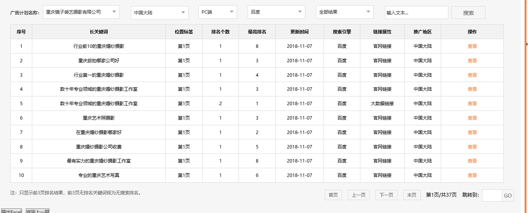Click 查看 in row number 4
Viewport: 528px width, 213px height.
point(472,89)
